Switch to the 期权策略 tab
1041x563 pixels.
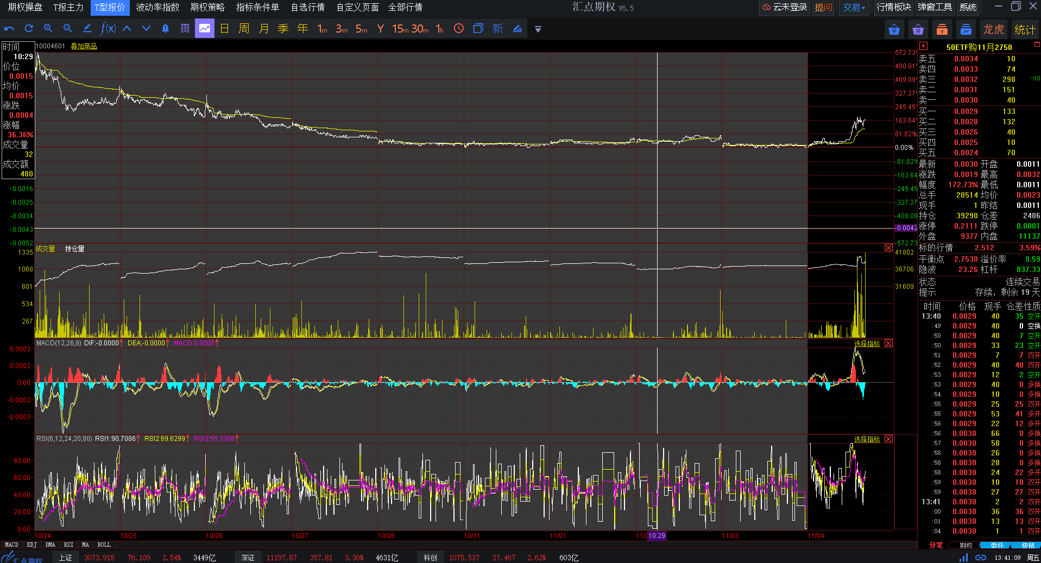click(x=207, y=7)
